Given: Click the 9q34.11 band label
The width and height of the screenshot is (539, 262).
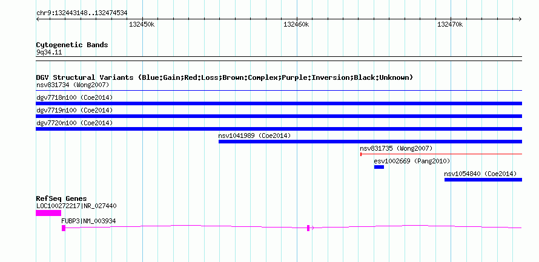Looking at the screenshot, I should 49,53.
